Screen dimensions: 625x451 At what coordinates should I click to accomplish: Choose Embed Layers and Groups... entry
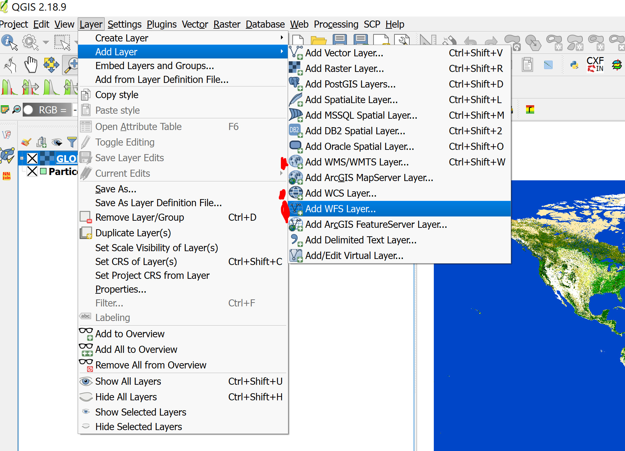click(x=183, y=66)
